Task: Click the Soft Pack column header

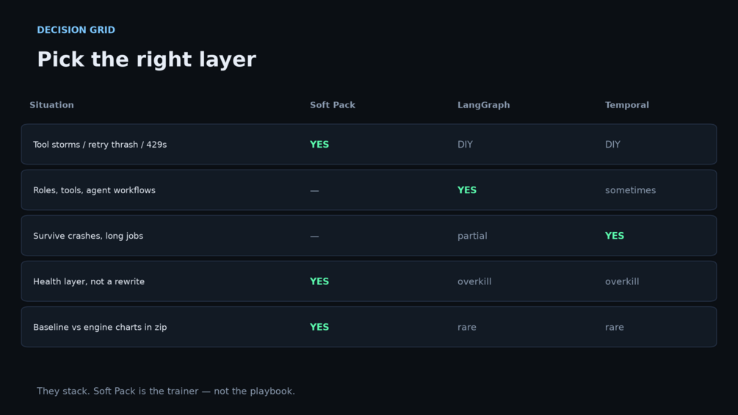Action: click(x=333, y=105)
